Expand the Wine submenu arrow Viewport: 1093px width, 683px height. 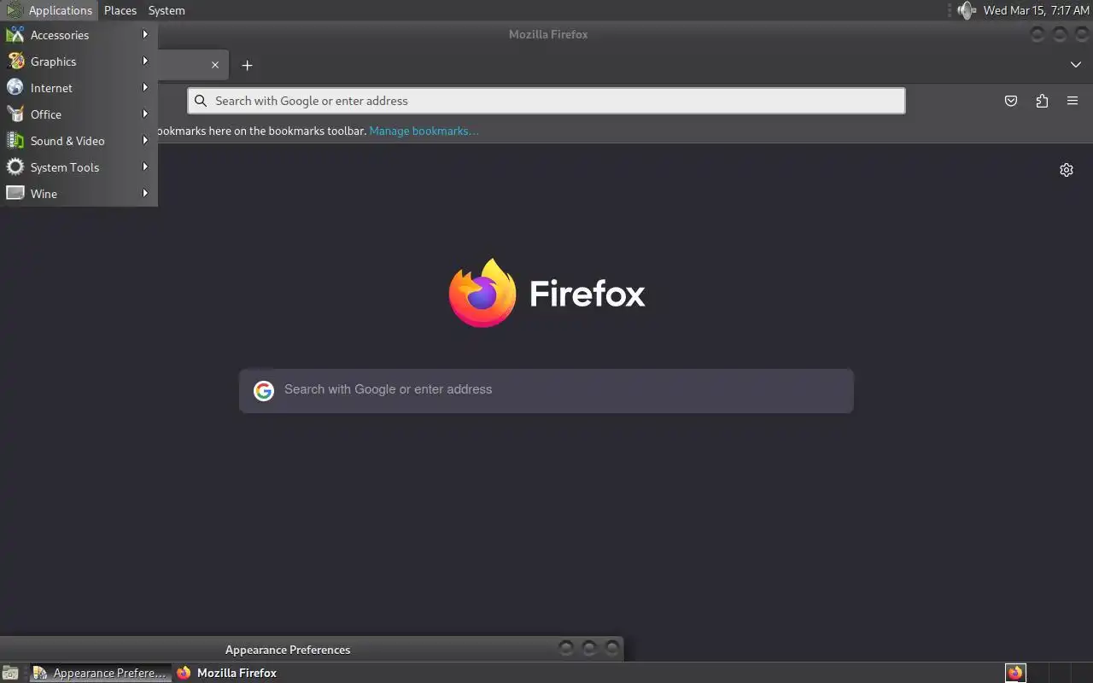[145, 193]
